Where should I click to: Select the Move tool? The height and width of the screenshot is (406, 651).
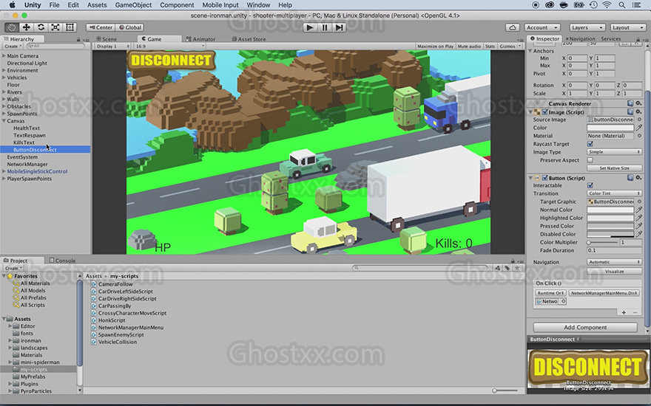26,27
